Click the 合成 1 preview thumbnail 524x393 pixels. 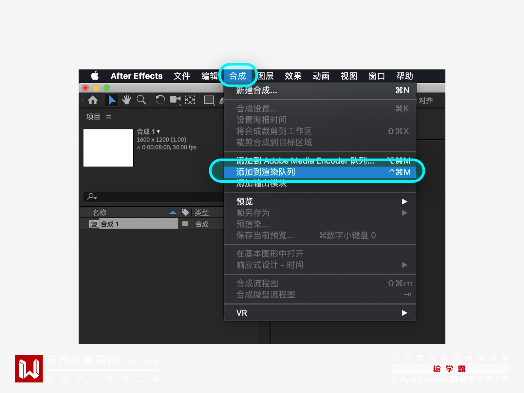click(x=108, y=148)
